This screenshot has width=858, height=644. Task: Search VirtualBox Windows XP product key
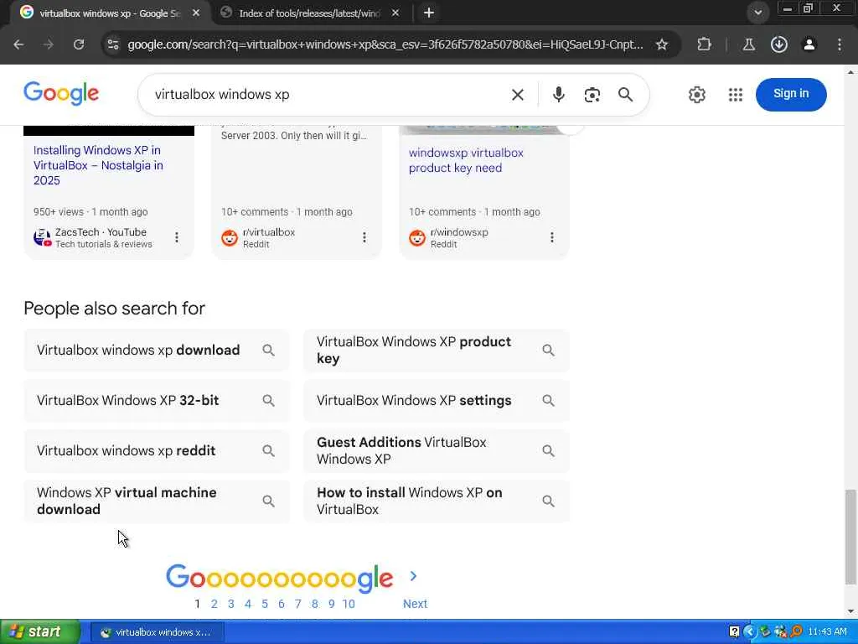point(436,350)
